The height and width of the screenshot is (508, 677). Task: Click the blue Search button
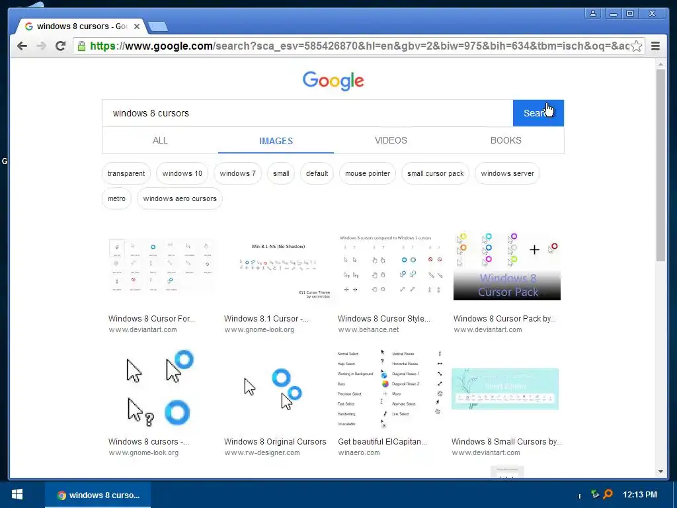[538, 113]
